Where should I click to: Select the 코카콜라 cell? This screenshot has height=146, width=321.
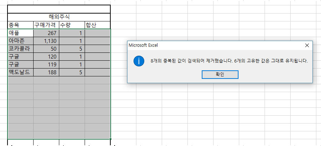coord(20,49)
